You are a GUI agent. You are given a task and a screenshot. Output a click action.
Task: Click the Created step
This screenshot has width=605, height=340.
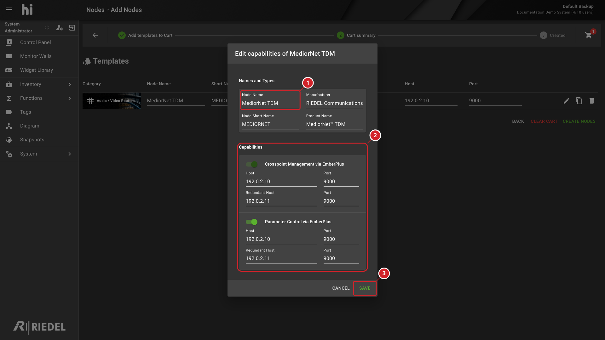553,35
